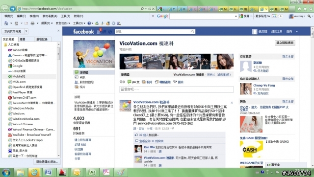Stop loading using the address bar X
Viewport: 314px width, 177px height.
[153, 9]
